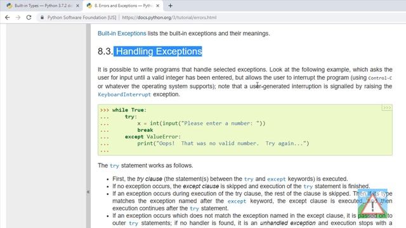This screenshot has width=406, height=228.
Task: Click the try link in 'statement is finished' bullet
Action: coord(308,186)
